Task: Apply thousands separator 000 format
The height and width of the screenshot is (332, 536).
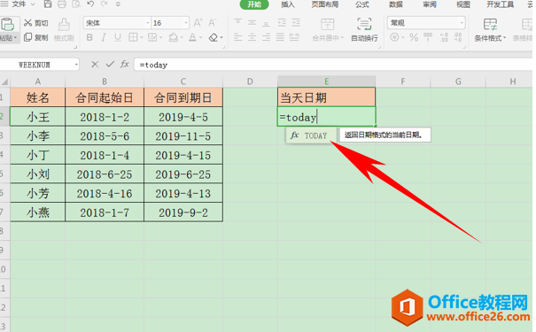Action: coord(428,37)
